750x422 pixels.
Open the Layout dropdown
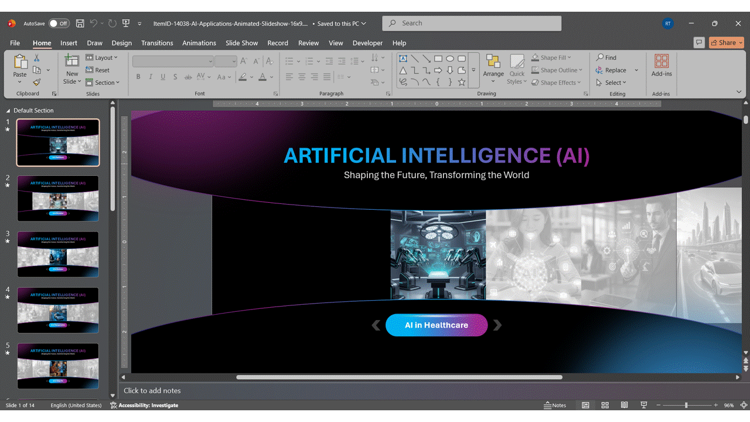pos(102,57)
